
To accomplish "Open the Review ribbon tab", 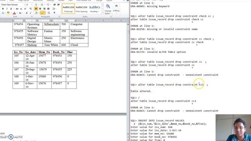I will click(x=61, y=0).
